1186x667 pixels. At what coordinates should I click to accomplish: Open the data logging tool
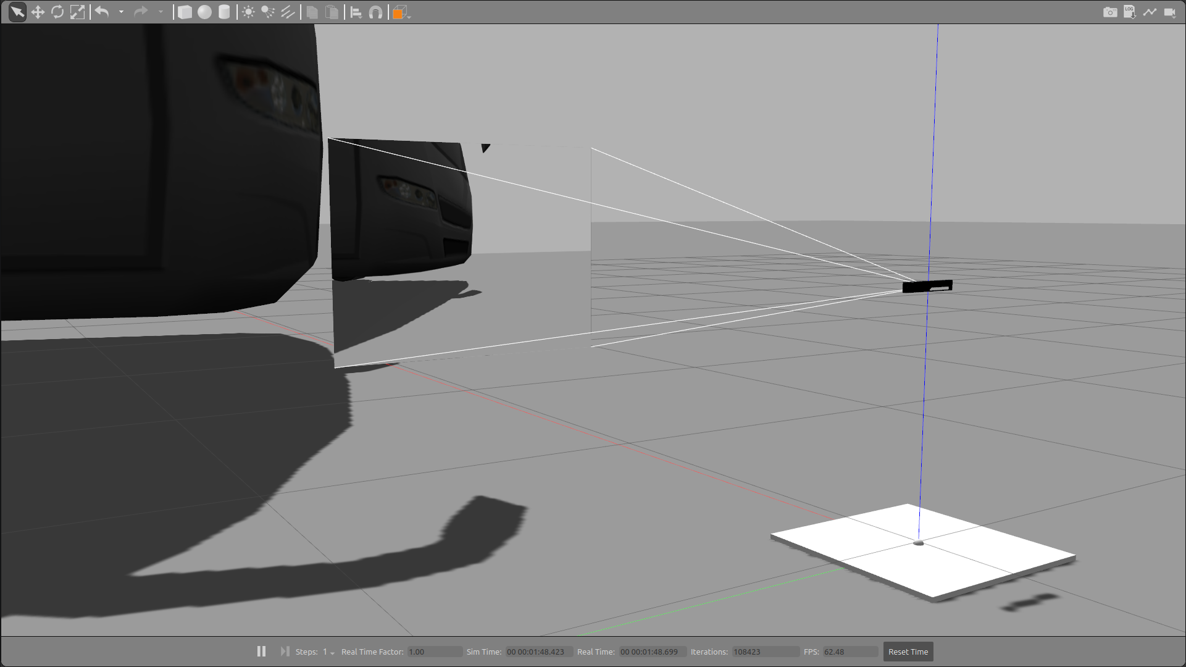point(1129,12)
